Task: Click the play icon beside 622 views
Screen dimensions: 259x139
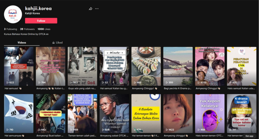Action: [x=8, y=82]
